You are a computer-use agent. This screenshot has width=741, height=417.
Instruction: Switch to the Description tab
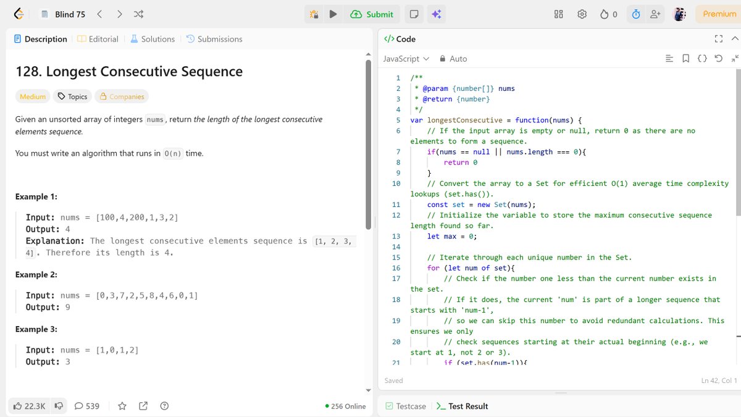coord(40,39)
